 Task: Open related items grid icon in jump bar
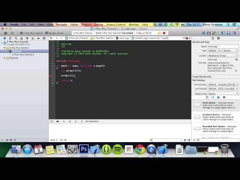click(51, 38)
